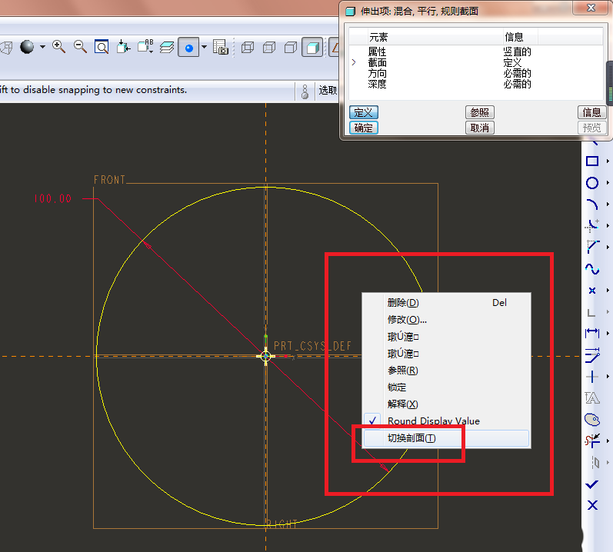Click the 取消 button in dialog
Screen dimensions: 613x552
tap(479, 128)
